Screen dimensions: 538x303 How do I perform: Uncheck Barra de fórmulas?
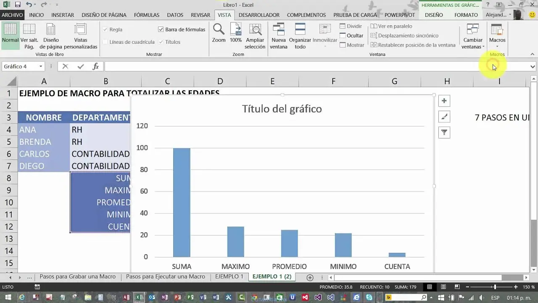(x=161, y=29)
